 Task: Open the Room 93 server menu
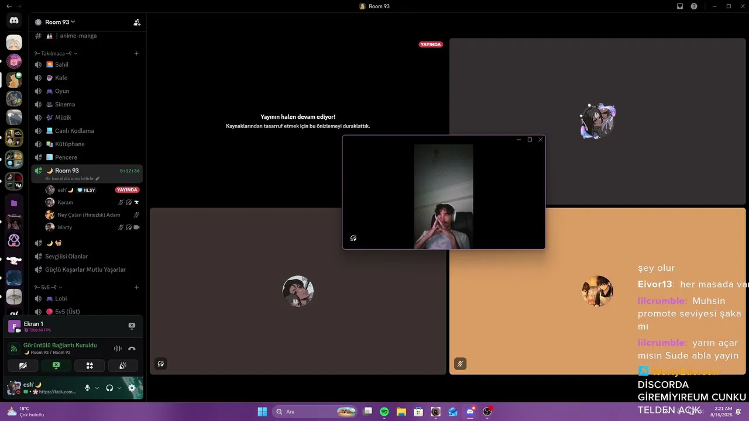click(x=60, y=22)
